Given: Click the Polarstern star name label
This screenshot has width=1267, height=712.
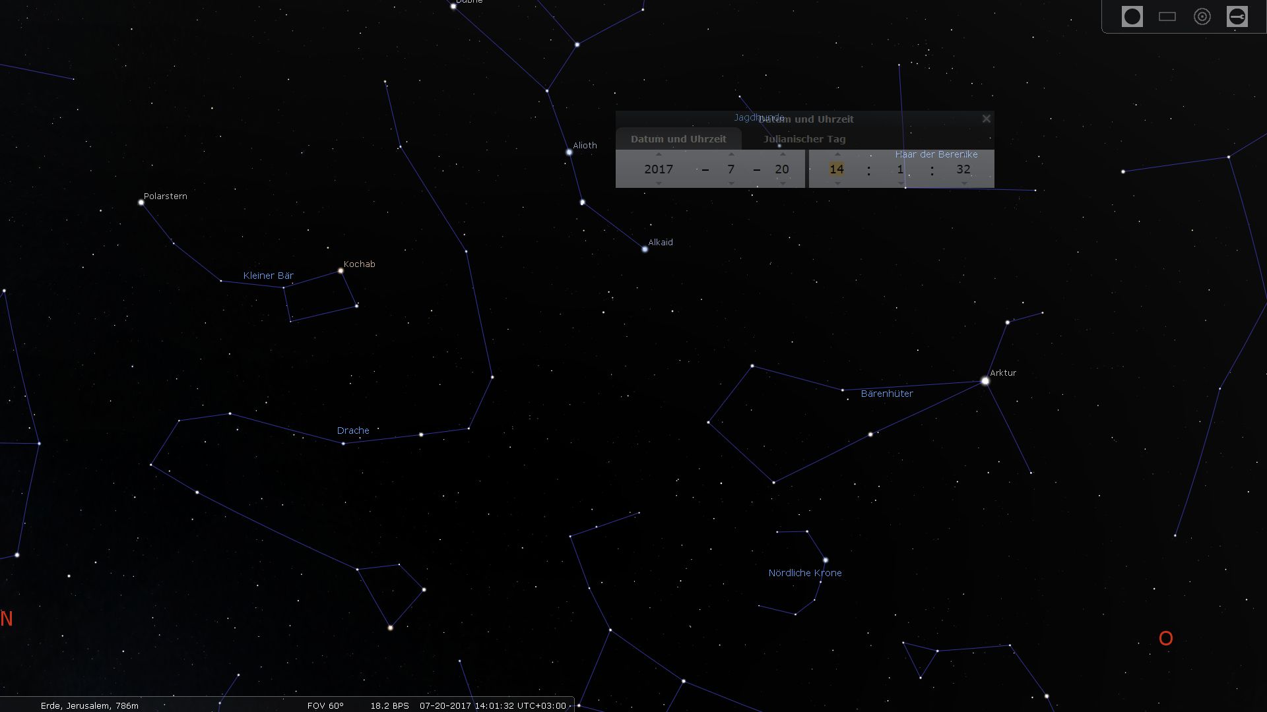Looking at the screenshot, I should [166, 196].
